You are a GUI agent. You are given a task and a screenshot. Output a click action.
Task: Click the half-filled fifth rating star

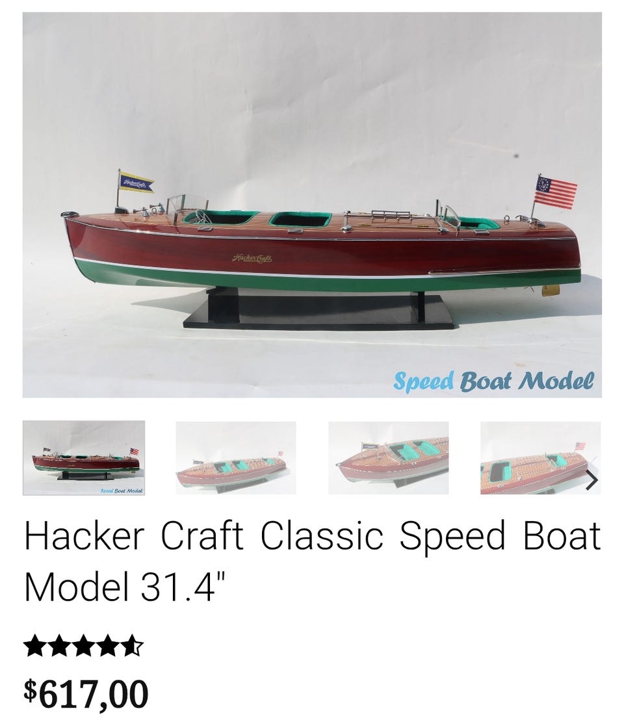coord(132,646)
